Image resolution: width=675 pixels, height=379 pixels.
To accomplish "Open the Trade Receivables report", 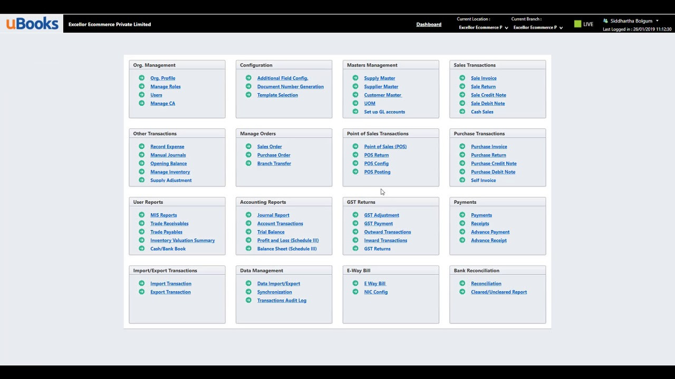I will 169,223.
